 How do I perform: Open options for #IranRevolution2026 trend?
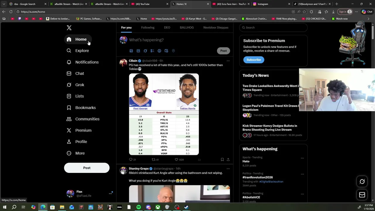[302, 174]
